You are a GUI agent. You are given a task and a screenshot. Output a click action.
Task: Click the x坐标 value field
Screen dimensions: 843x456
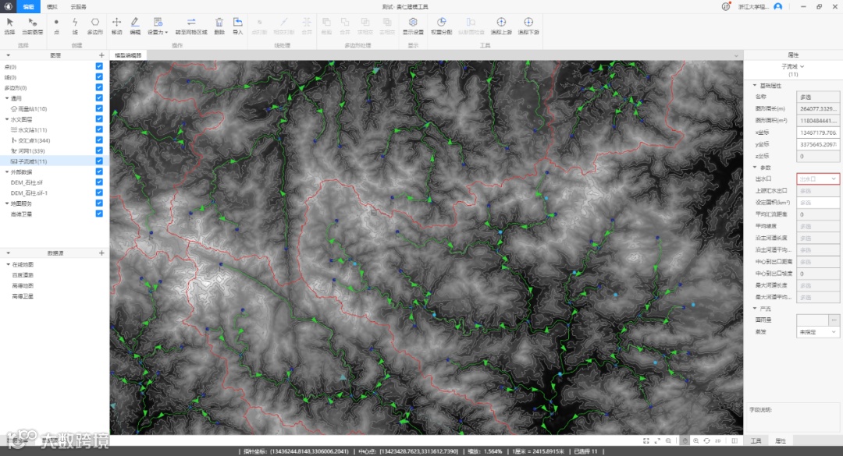(x=818, y=133)
